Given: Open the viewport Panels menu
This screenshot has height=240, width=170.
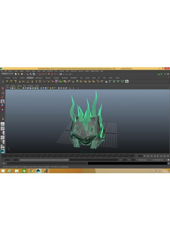Looking at the screenshot, I should (x=37, y=86).
